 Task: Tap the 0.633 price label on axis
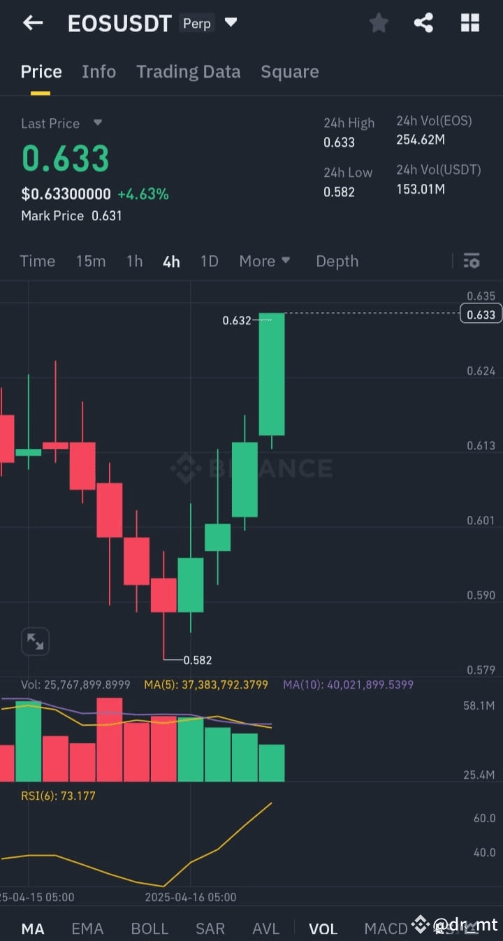(x=480, y=315)
